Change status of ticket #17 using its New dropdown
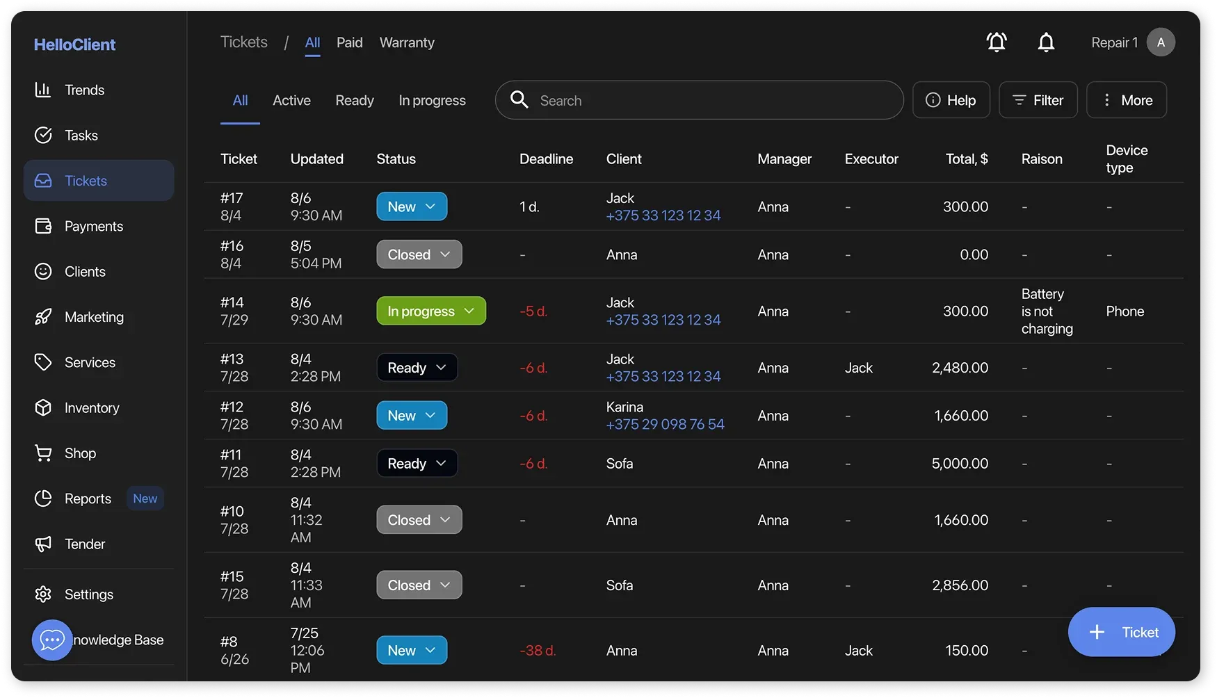 point(411,206)
